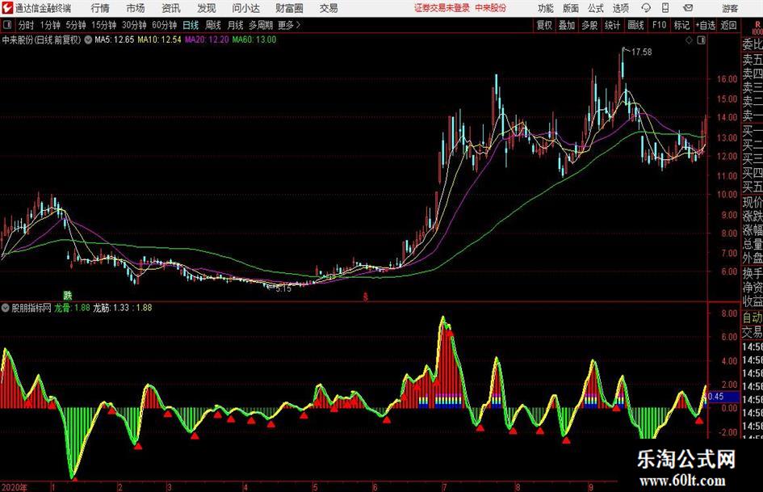763x492 pixels.
Task: Click the red R 1000 icon
Action: 757,27
